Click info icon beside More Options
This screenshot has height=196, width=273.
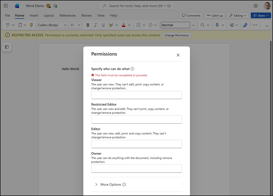click(124, 184)
